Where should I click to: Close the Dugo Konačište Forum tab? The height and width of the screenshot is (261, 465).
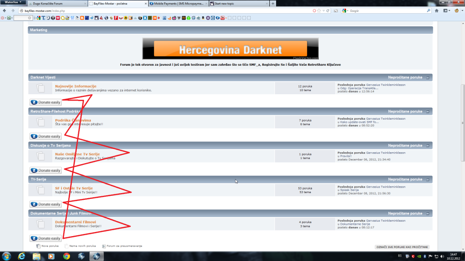85,4
